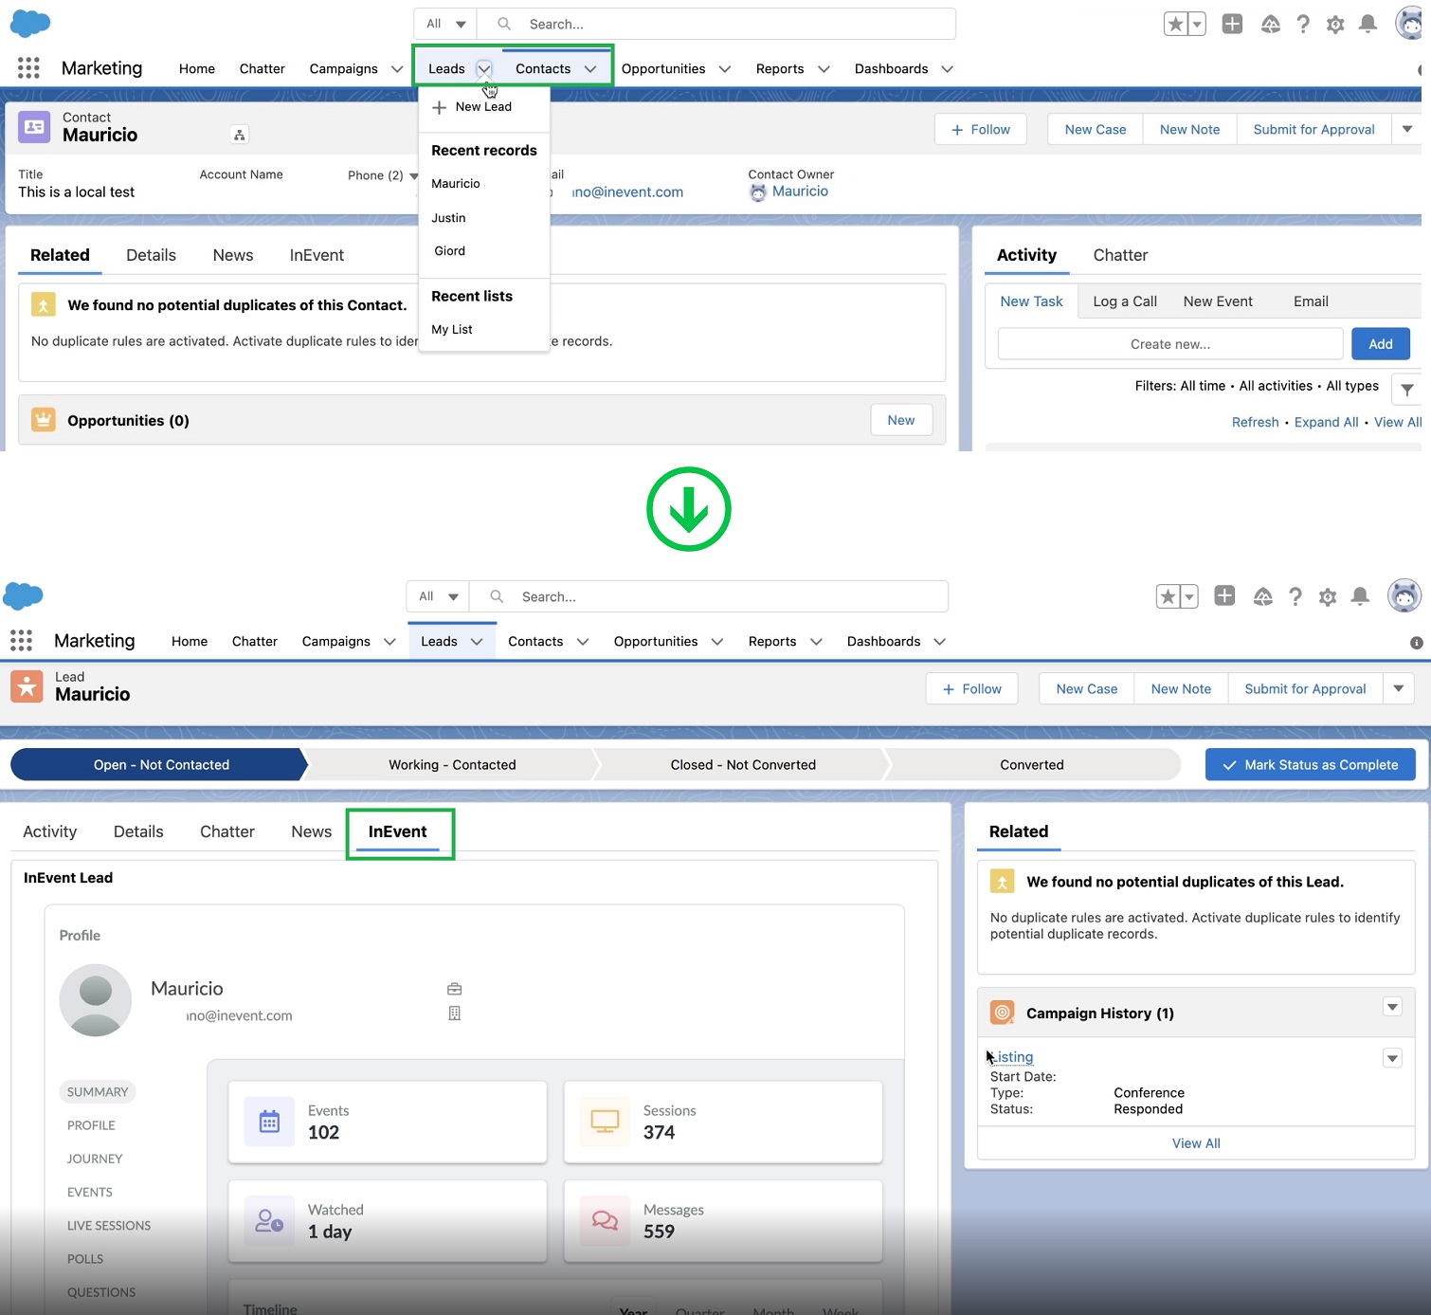Open the Notifications bell on the Contact page
Viewport: 1431px width, 1315px height.
(x=1368, y=24)
